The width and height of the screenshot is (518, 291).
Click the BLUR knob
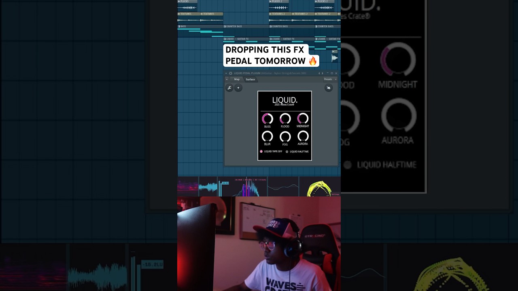[267, 136]
